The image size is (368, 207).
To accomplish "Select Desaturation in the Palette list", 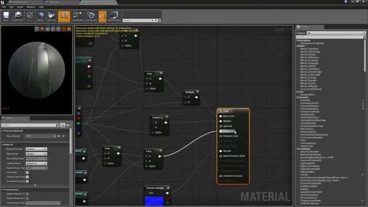I will (307, 94).
